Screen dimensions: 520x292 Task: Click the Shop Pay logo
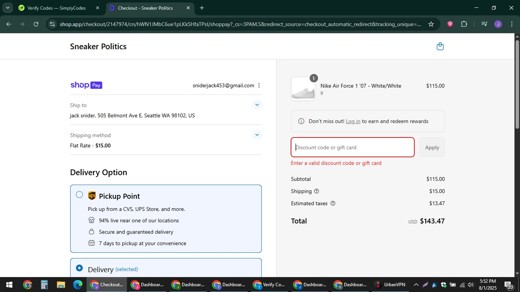point(86,85)
